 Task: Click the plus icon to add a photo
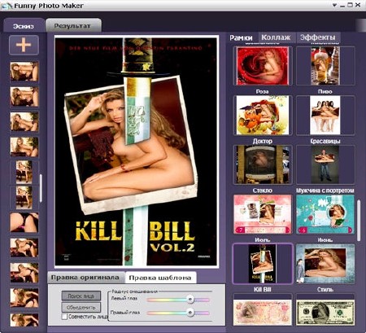click(x=24, y=45)
